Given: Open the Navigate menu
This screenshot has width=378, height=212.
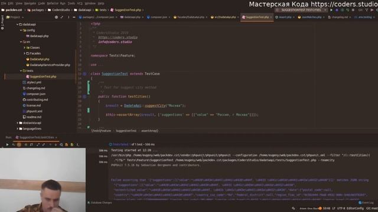Looking at the screenshot, I should tap(30, 4).
